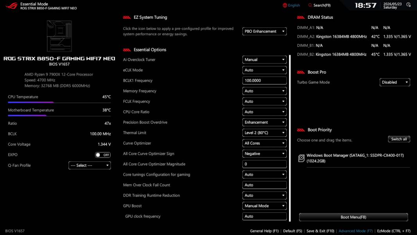
Task: Click the Essential Mode title text
Action: (34, 4)
